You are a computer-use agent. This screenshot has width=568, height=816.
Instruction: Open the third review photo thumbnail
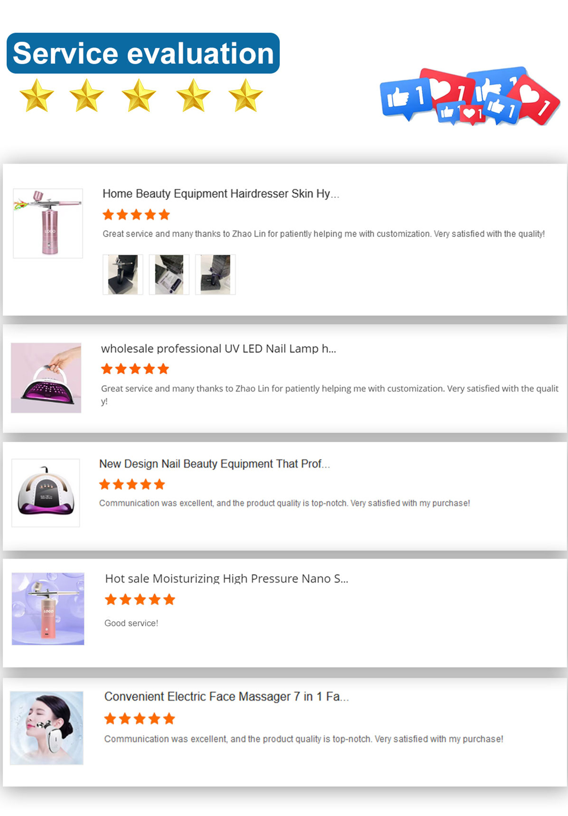pos(215,274)
